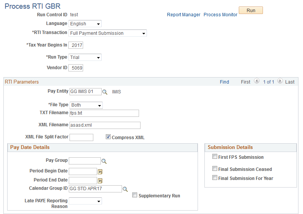Enable the Supplementary Run checkbox

click(135, 195)
